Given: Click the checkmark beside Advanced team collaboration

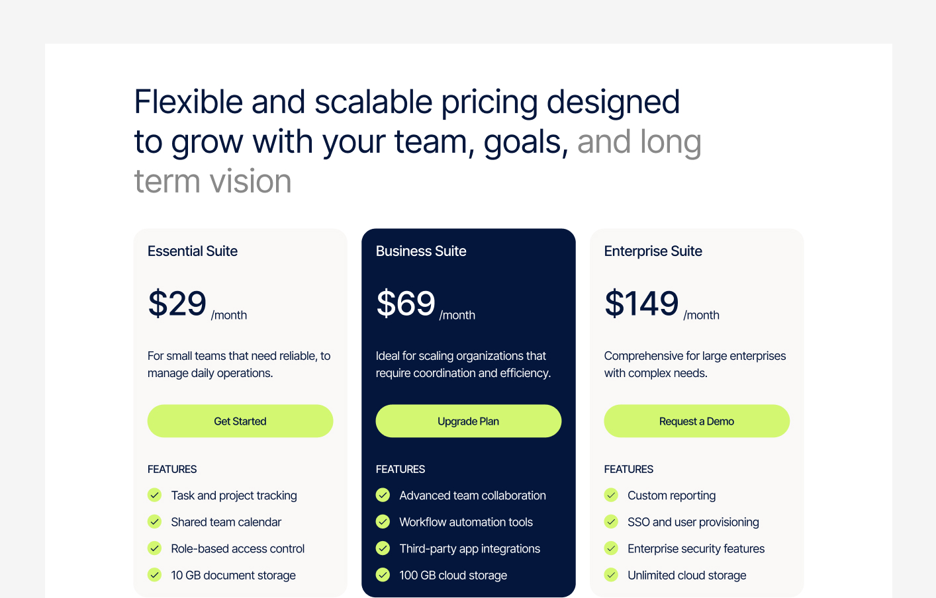Looking at the screenshot, I should click(383, 495).
